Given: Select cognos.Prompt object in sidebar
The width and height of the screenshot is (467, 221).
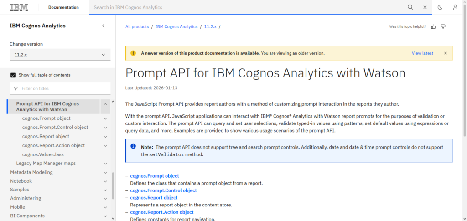Looking at the screenshot, I should point(47,118).
